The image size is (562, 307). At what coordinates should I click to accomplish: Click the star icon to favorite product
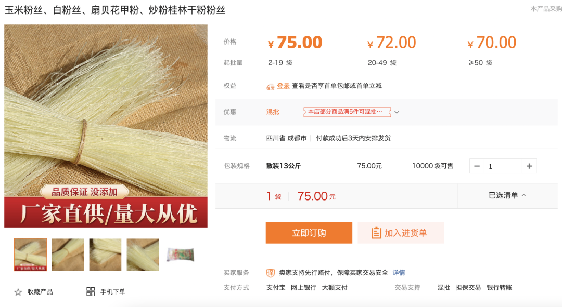[x=18, y=292]
